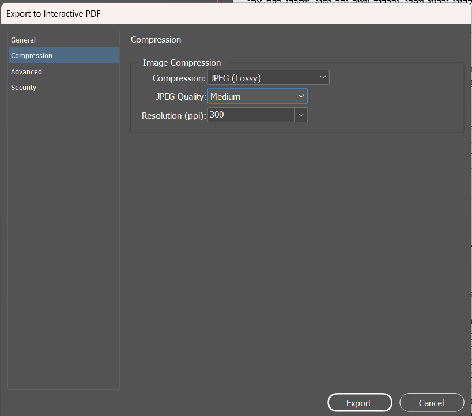Image resolution: width=472 pixels, height=416 pixels.
Task: Open the Security section
Action: (x=64, y=88)
